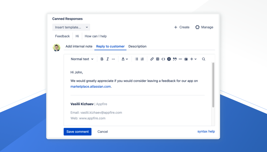Image resolution: width=267 pixels, height=152 pixels.
Task: Insert a numbered list
Action: (x=142, y=59)
